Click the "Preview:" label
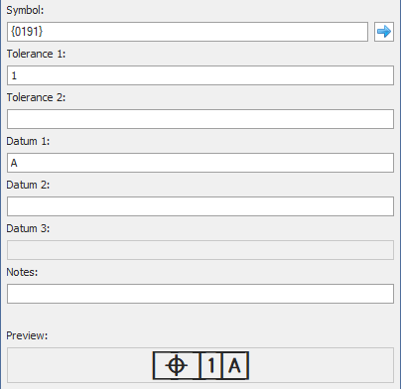This screenshot has height=389, width=401. click(27, 335)
